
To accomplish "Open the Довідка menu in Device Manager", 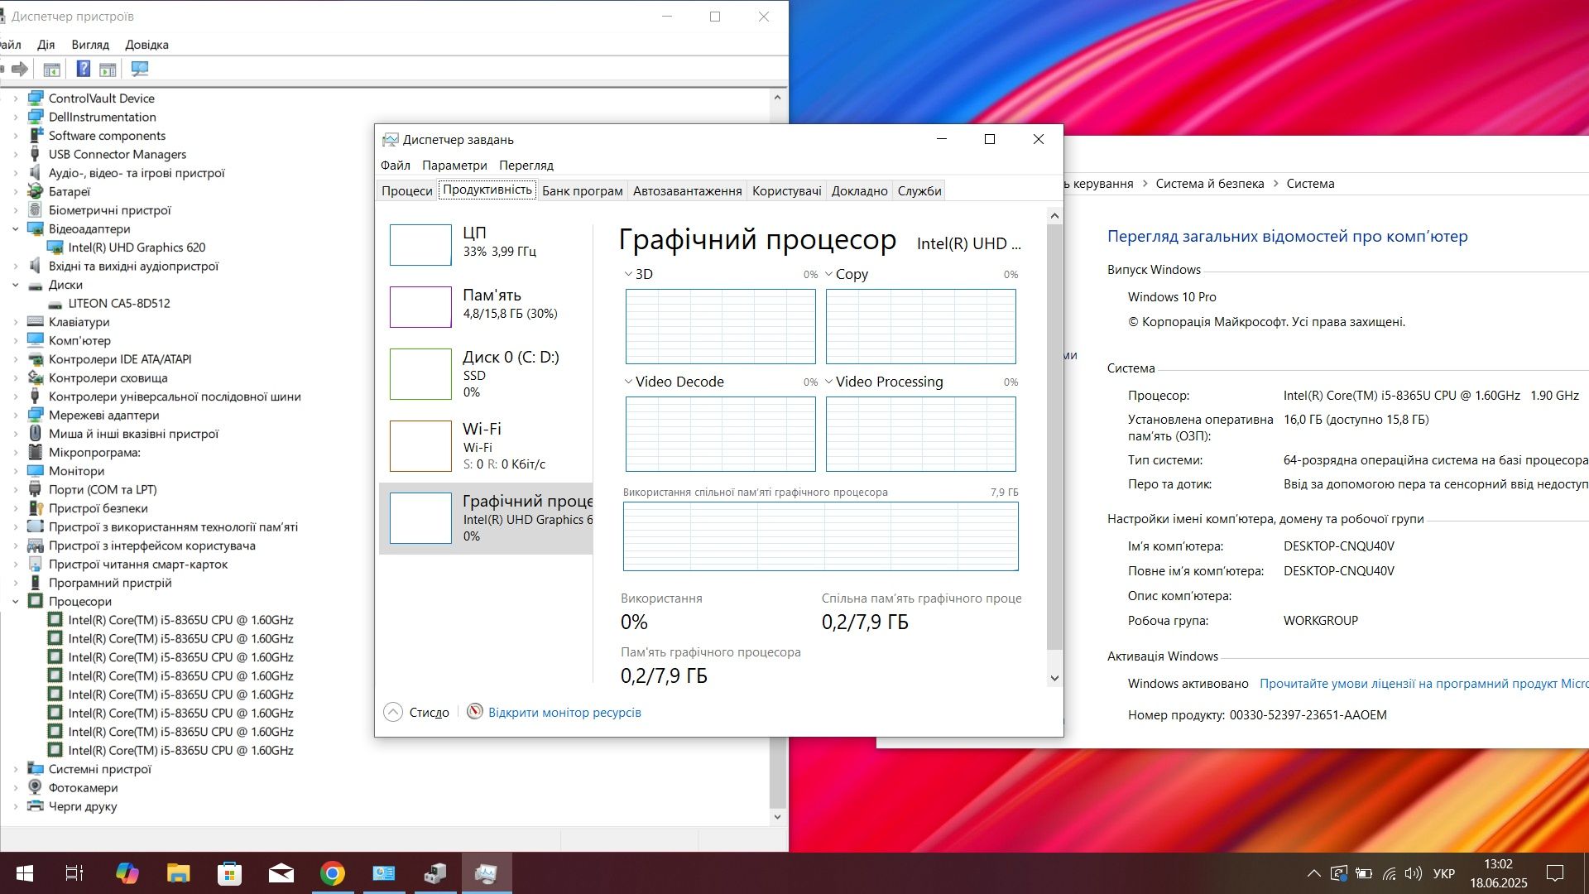I will click(146, 45).
